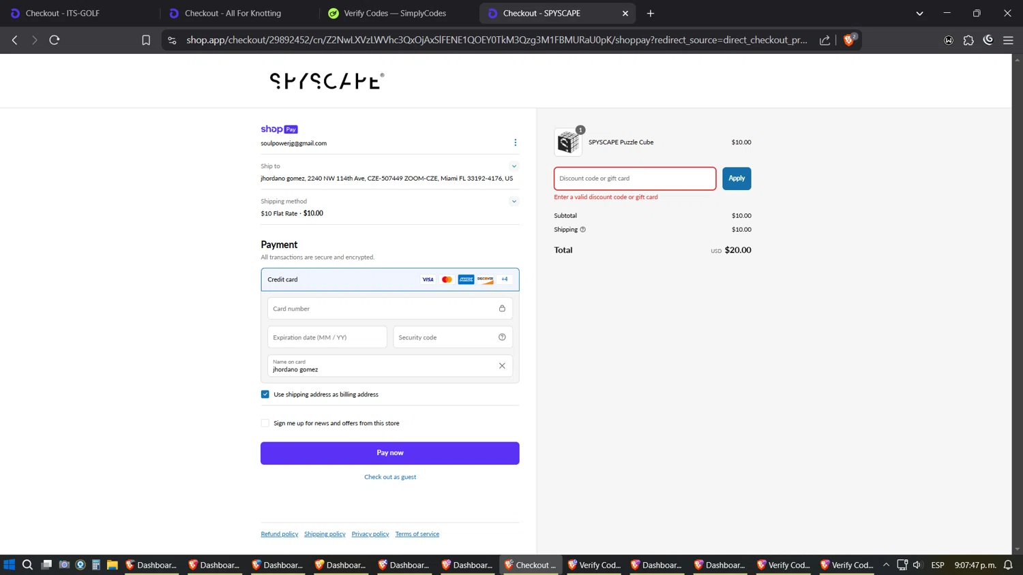Click the scrollbar down arrow

coord(1017,549)
